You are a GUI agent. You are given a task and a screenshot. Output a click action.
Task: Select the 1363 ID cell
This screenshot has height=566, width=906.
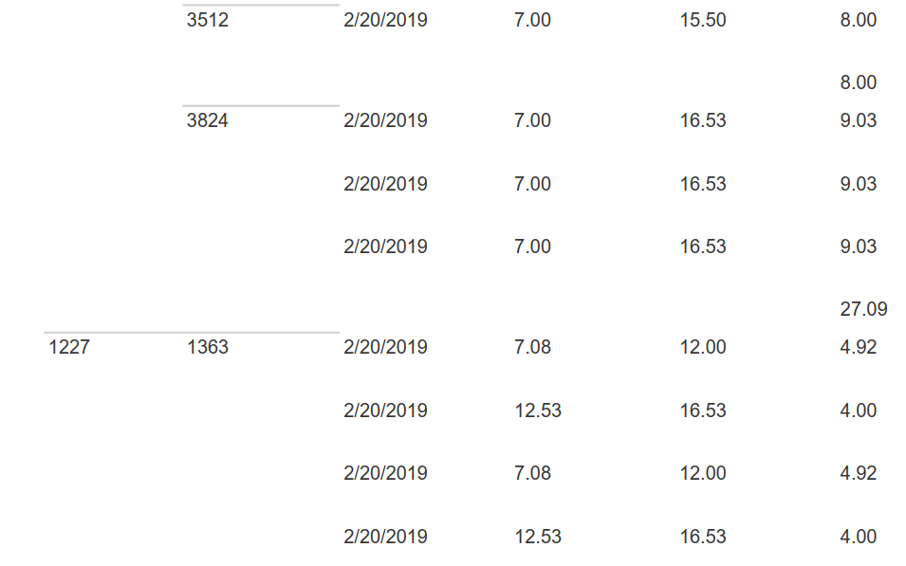[208, 347]
